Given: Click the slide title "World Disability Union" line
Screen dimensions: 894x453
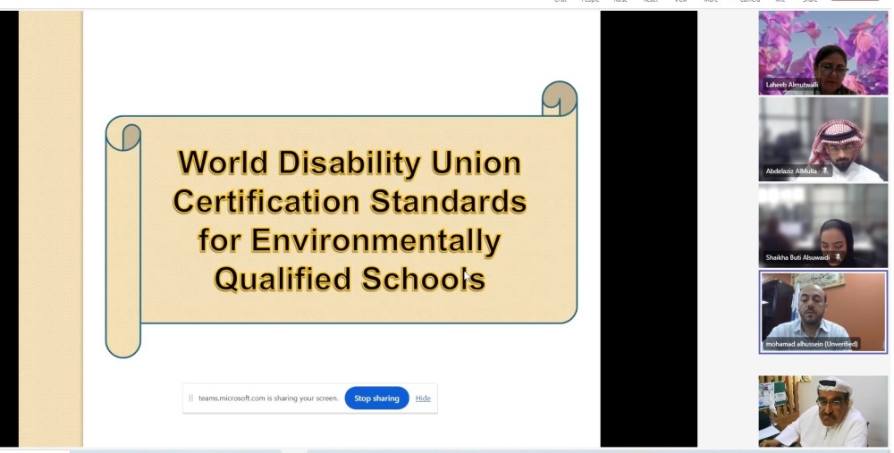Looking at the screenshot, I should click(350, 163).
